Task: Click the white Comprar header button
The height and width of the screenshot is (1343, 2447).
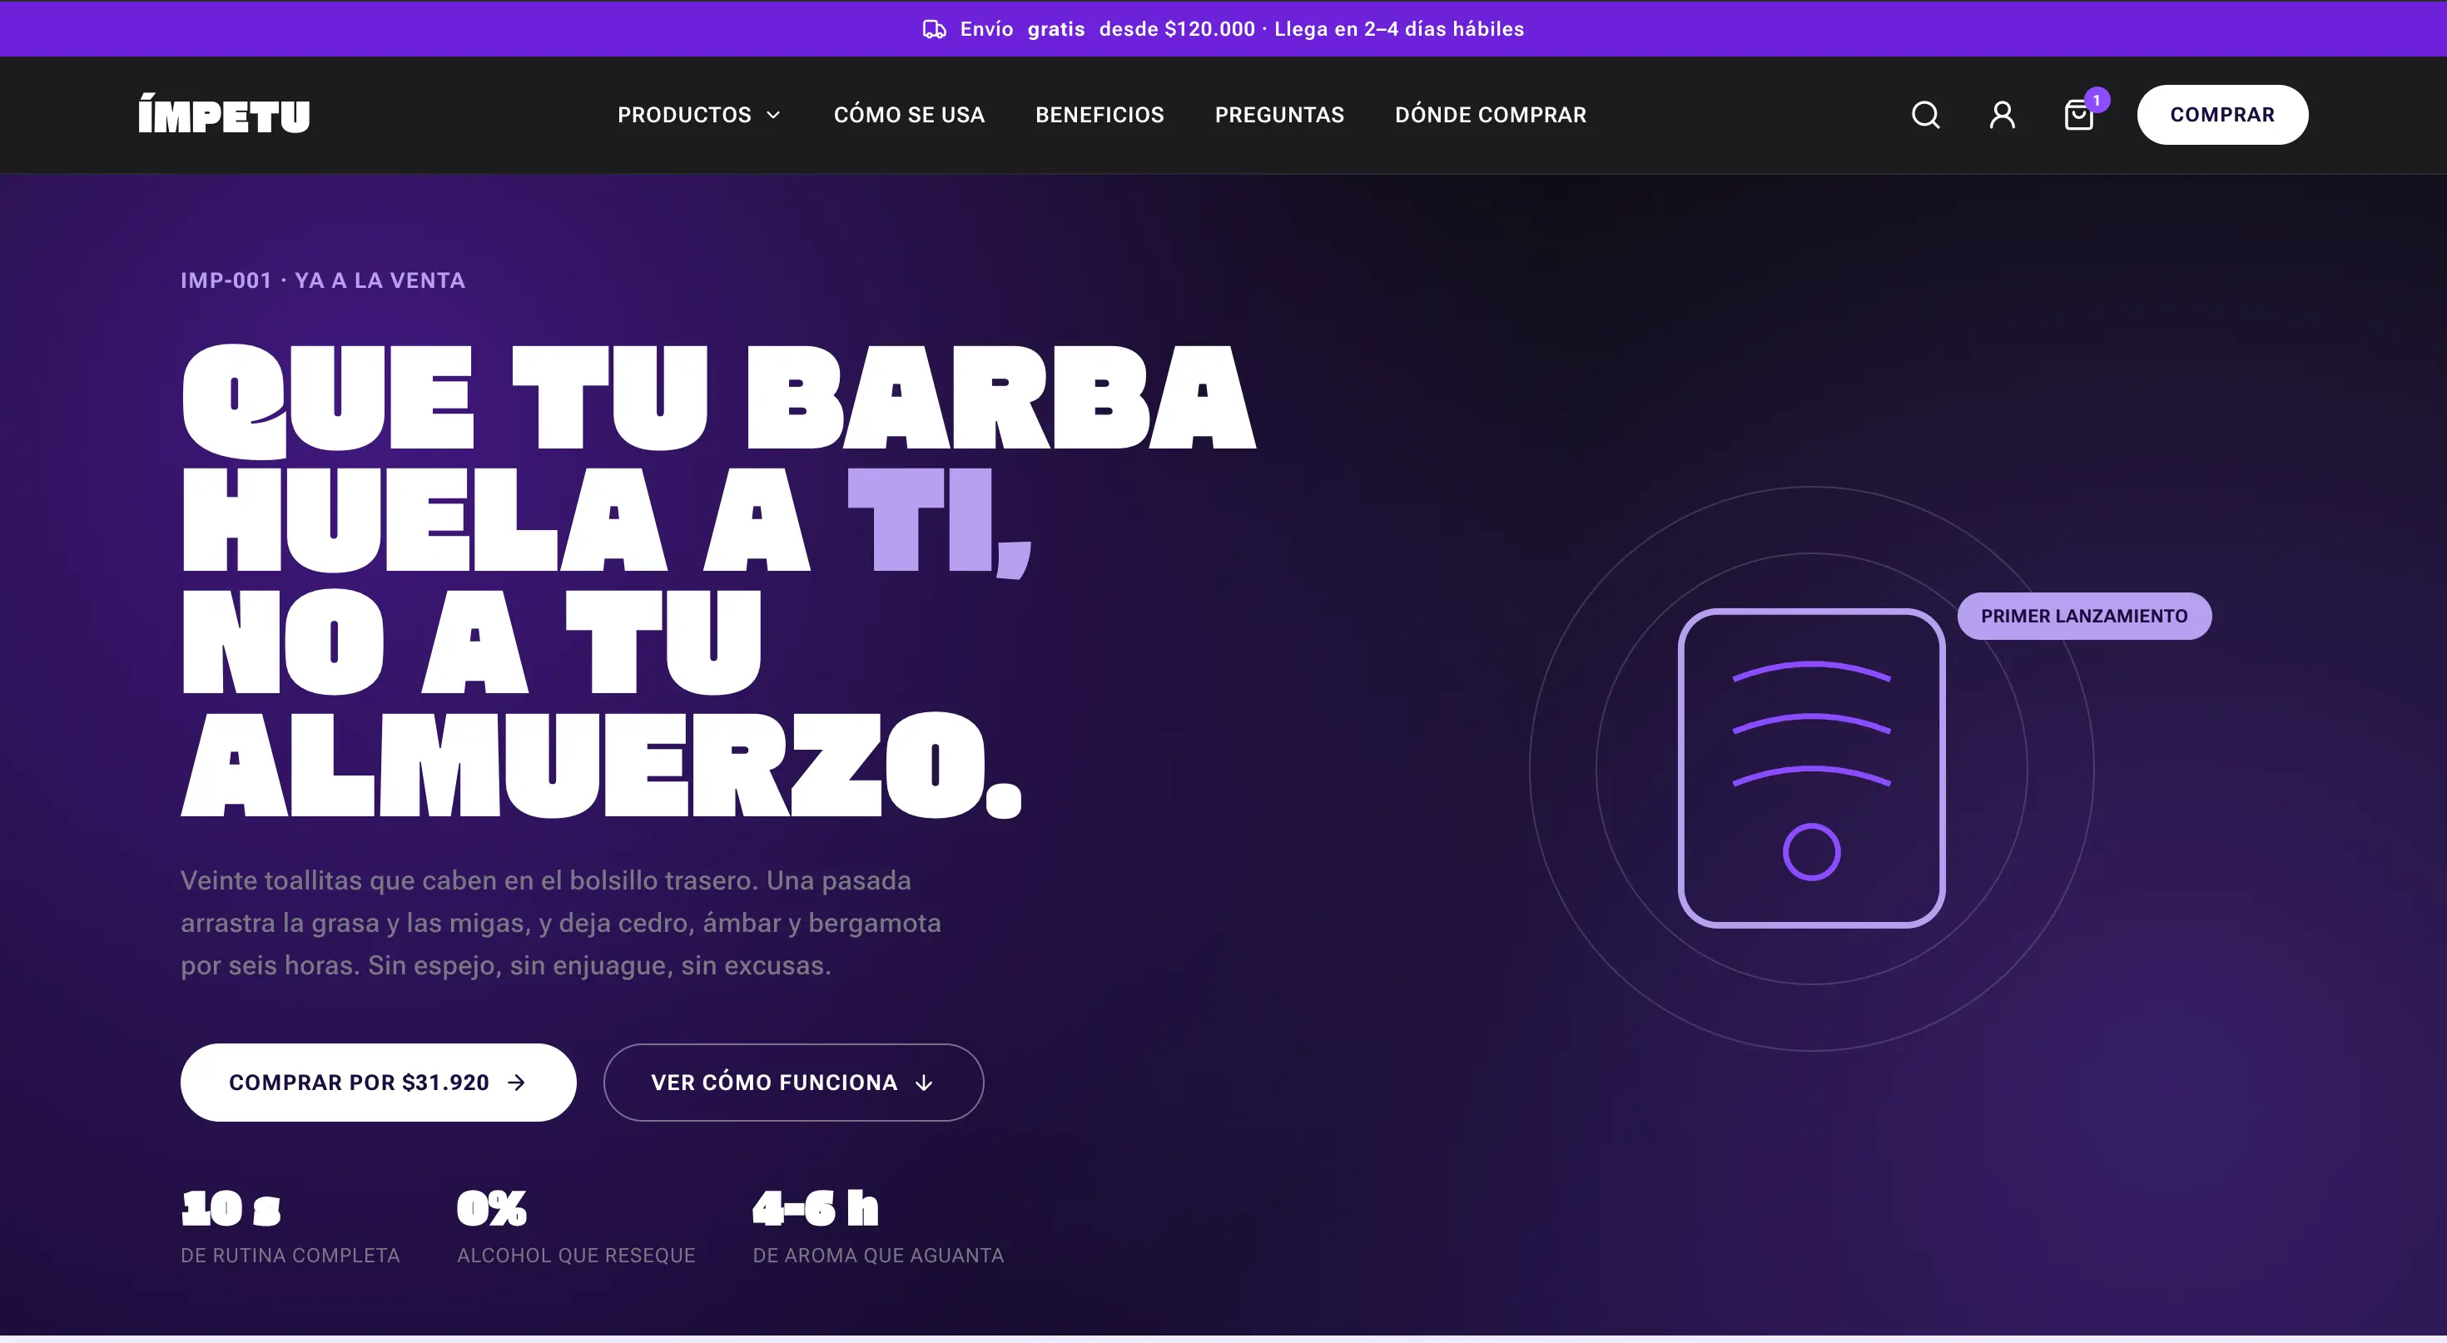Action: coord(2222,115)
